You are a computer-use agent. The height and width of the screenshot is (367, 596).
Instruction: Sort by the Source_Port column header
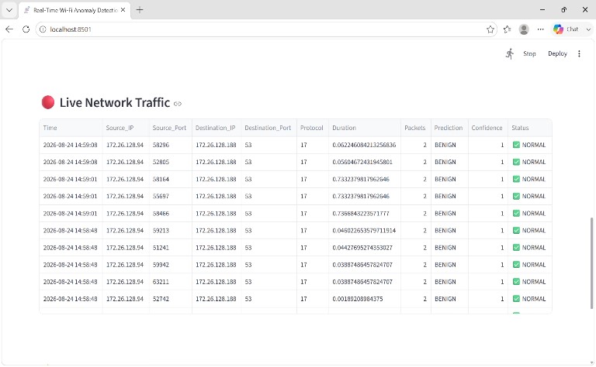point(170,128)
